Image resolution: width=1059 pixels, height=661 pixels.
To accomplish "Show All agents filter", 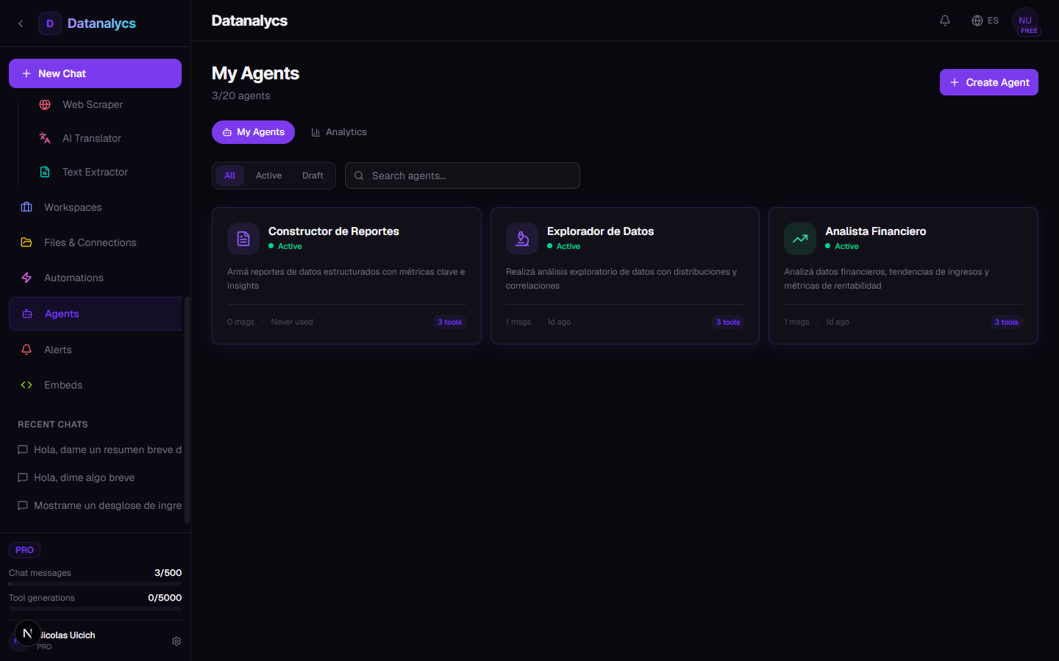I will (x=229, y=176).
